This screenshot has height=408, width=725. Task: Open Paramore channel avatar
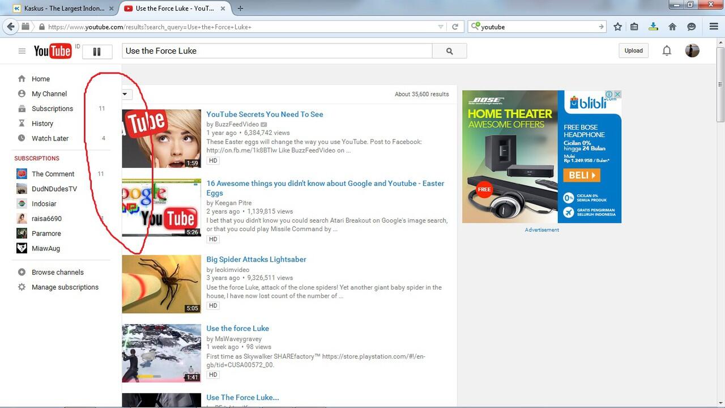[22, 233]
